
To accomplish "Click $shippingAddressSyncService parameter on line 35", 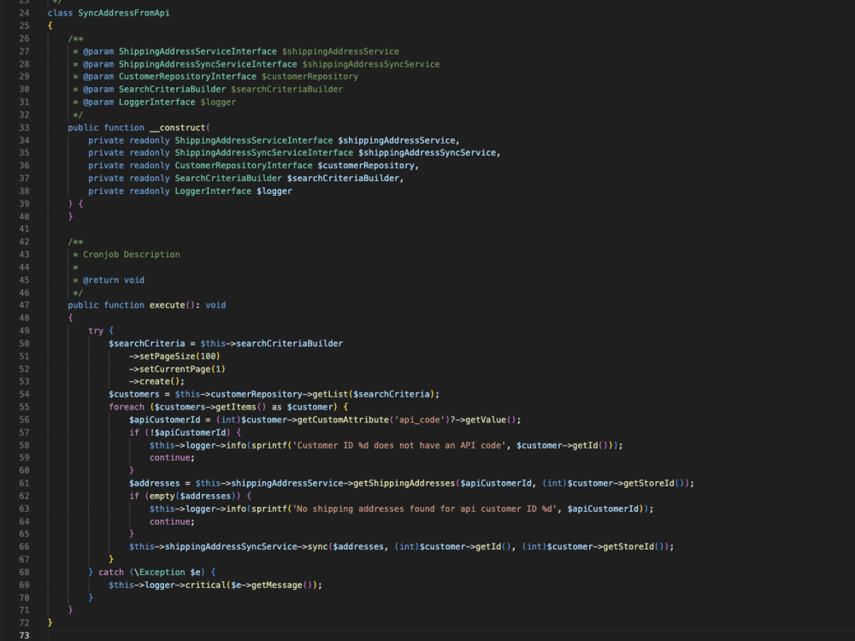I will pos(427,153).
